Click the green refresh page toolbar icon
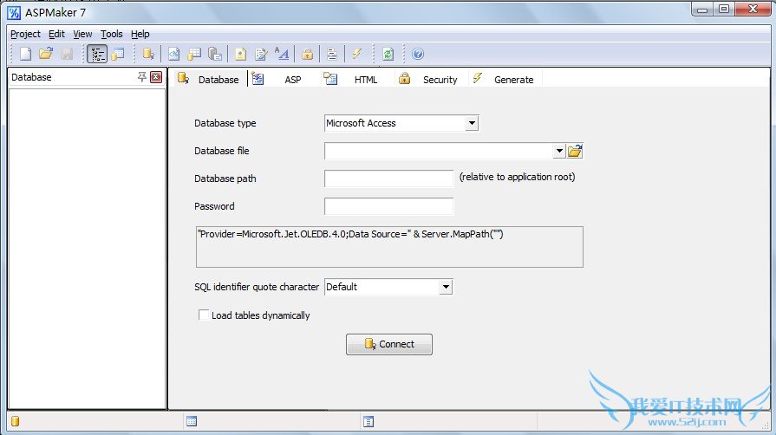Screen dimensions: 776x435 388,54
